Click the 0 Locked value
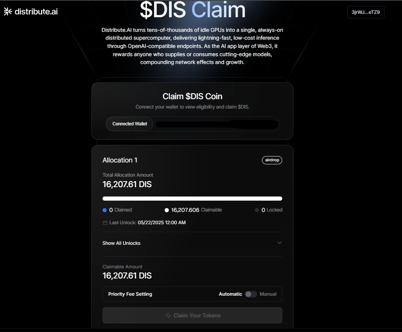402x332 pixels. click(263, 210)
